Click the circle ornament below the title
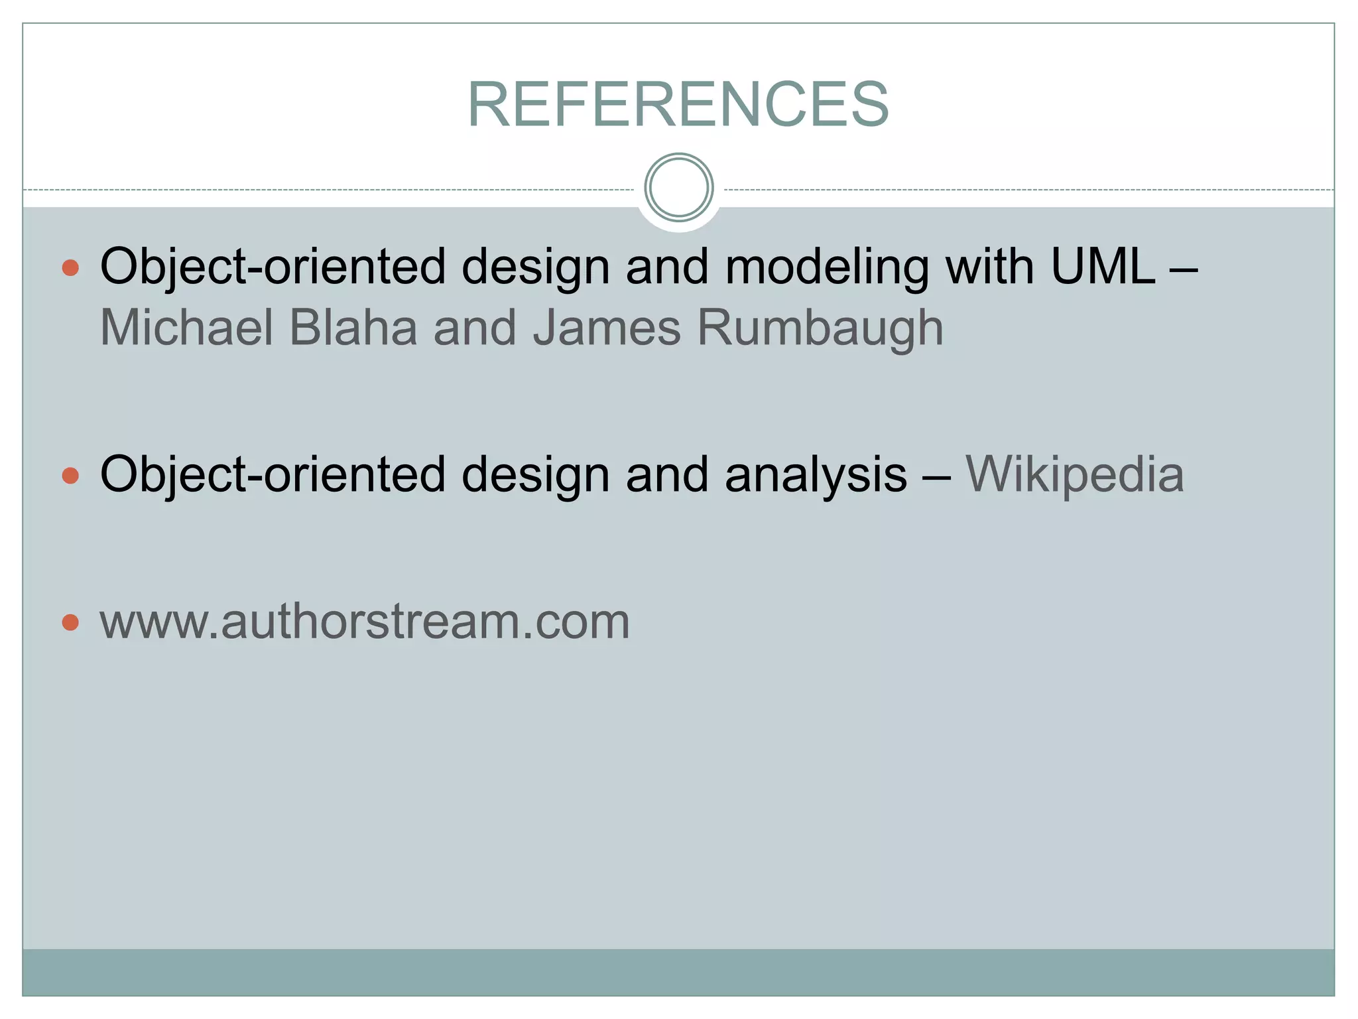 coord(678,188)
